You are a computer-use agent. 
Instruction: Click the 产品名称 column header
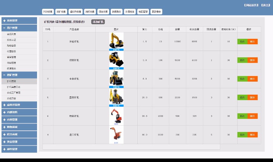point(74,29)
